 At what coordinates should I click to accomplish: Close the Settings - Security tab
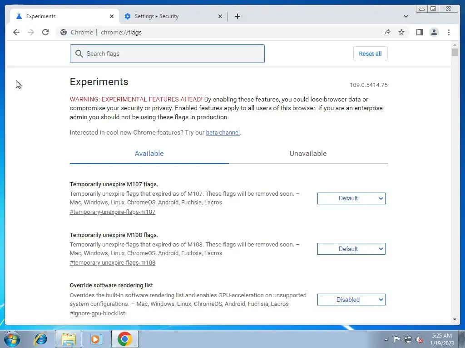coord(220,16)
